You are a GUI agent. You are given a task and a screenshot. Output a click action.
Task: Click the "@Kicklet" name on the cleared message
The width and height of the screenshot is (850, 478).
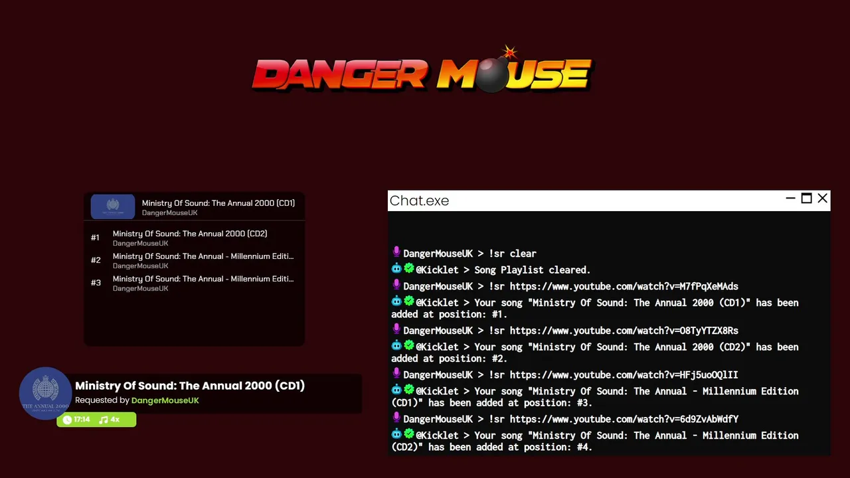(x=436, y=270)
